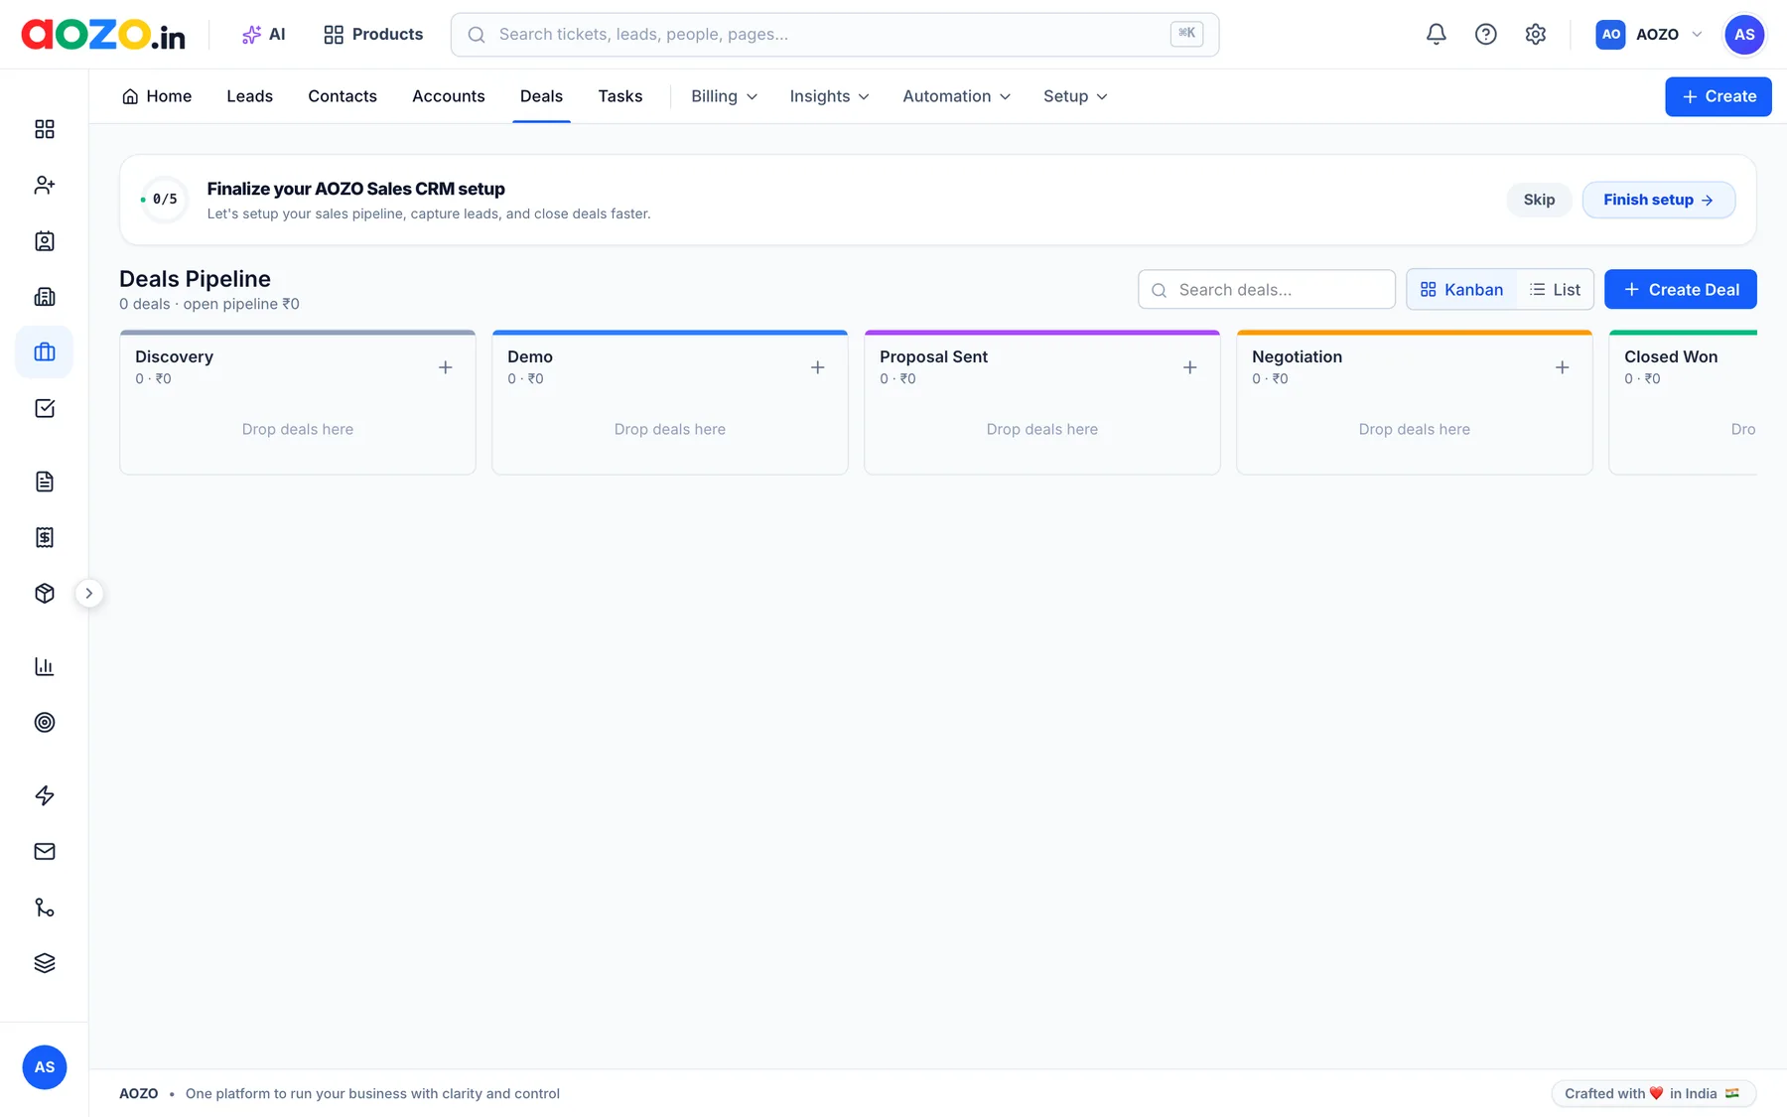
Task: Expand the Billing dropdown menu
Action: click(x=725, y=96)
